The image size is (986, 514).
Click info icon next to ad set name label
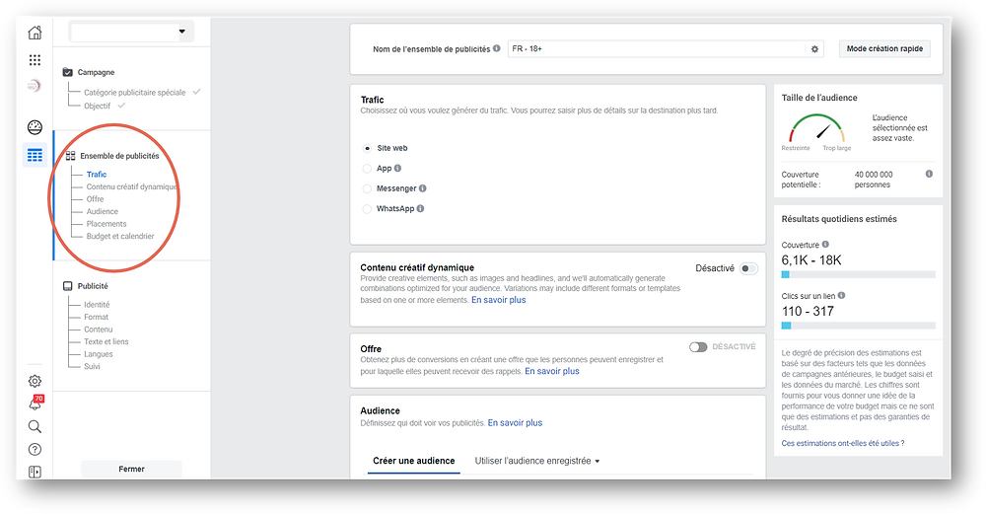pyautogui.click(x=497, y=48)
